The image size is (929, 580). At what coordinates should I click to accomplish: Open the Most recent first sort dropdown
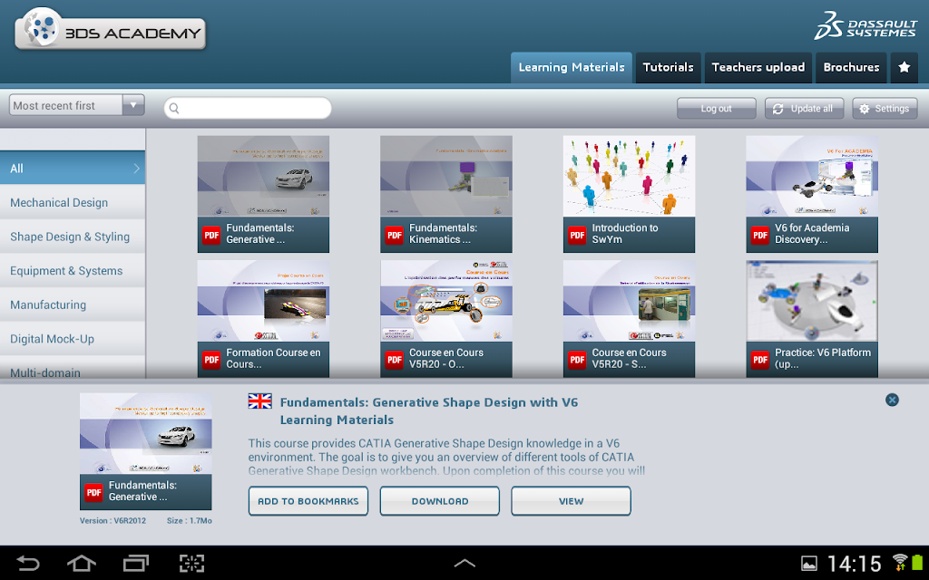click(77, 105)
